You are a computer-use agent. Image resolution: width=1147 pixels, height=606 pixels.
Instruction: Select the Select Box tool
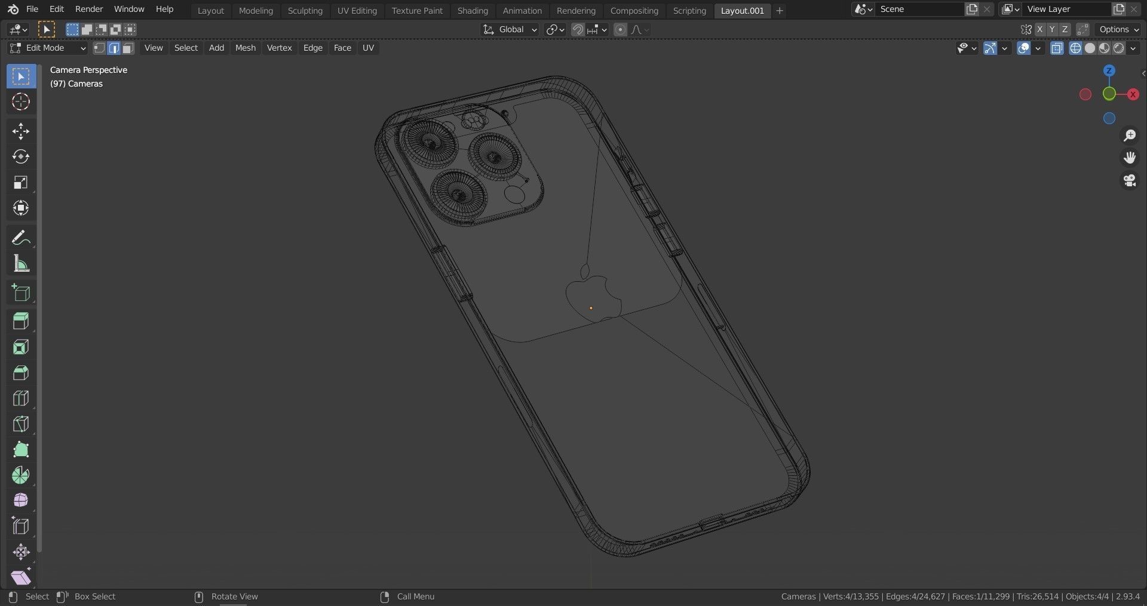coord(21,76)
